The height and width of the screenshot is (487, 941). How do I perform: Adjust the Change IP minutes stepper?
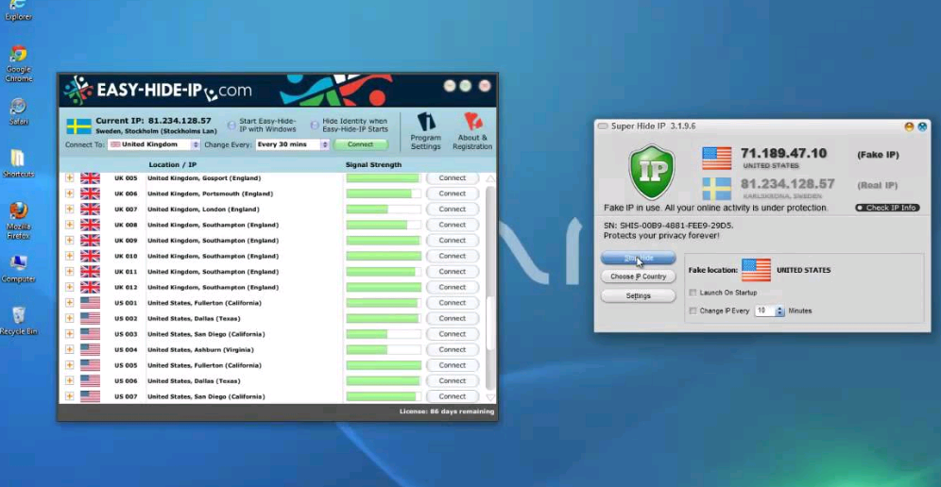point(779,311)
